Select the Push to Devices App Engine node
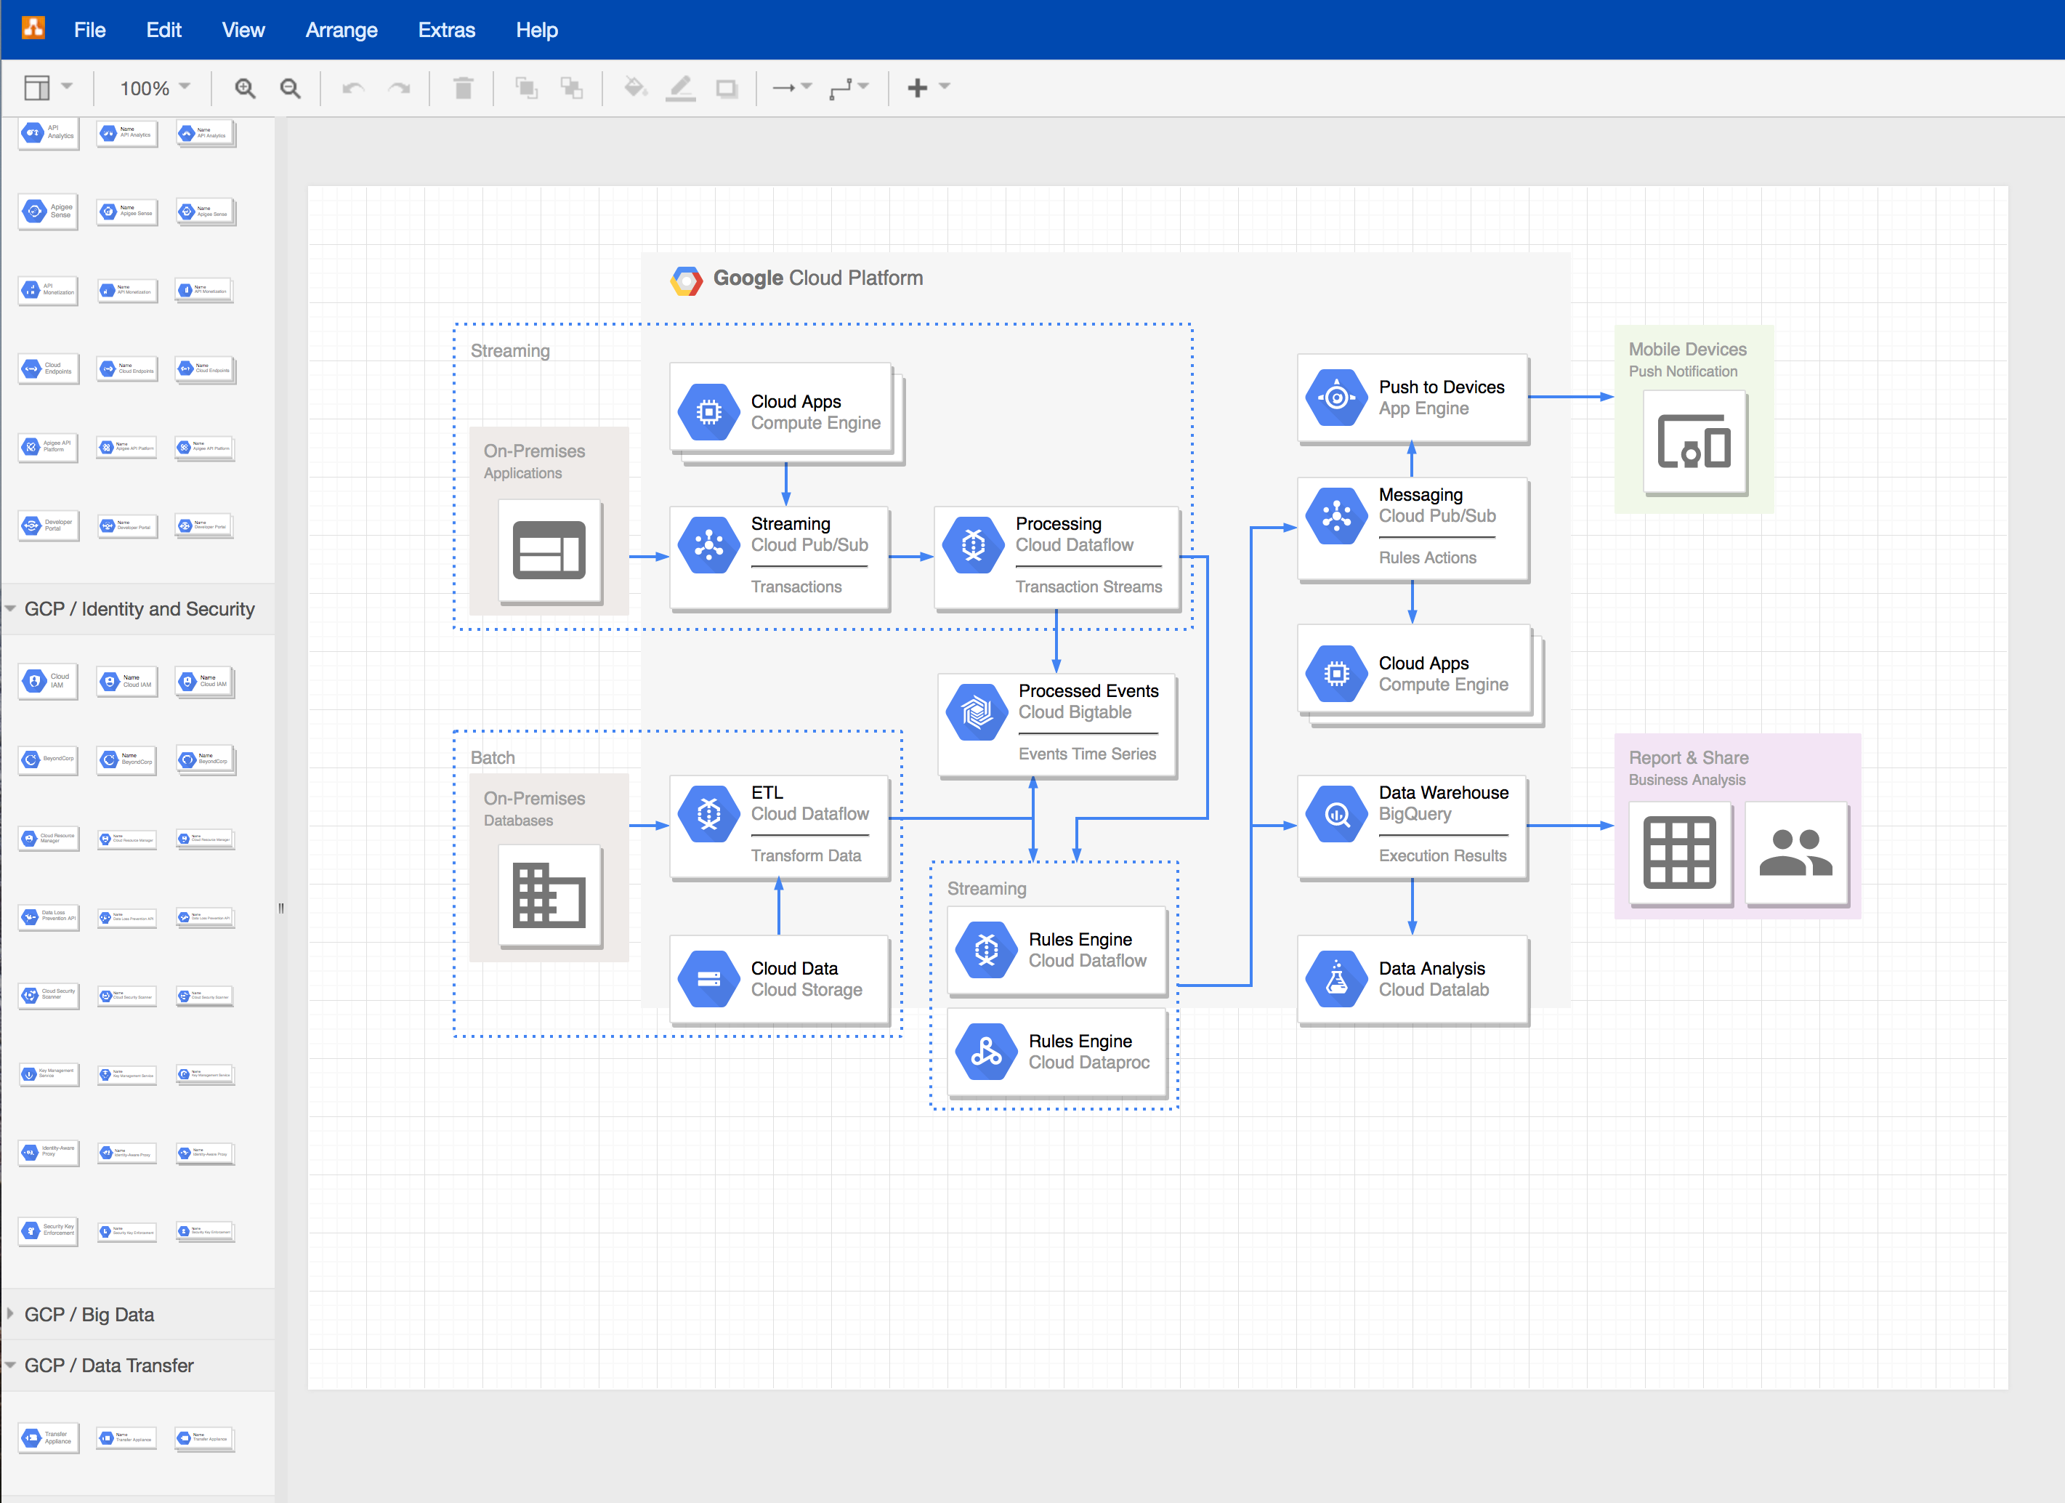 (x=1413, y=398)
